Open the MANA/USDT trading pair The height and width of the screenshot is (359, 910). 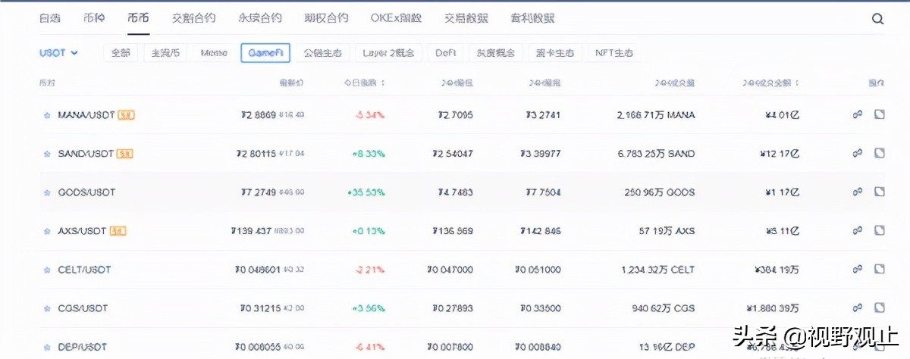point(86,115)
